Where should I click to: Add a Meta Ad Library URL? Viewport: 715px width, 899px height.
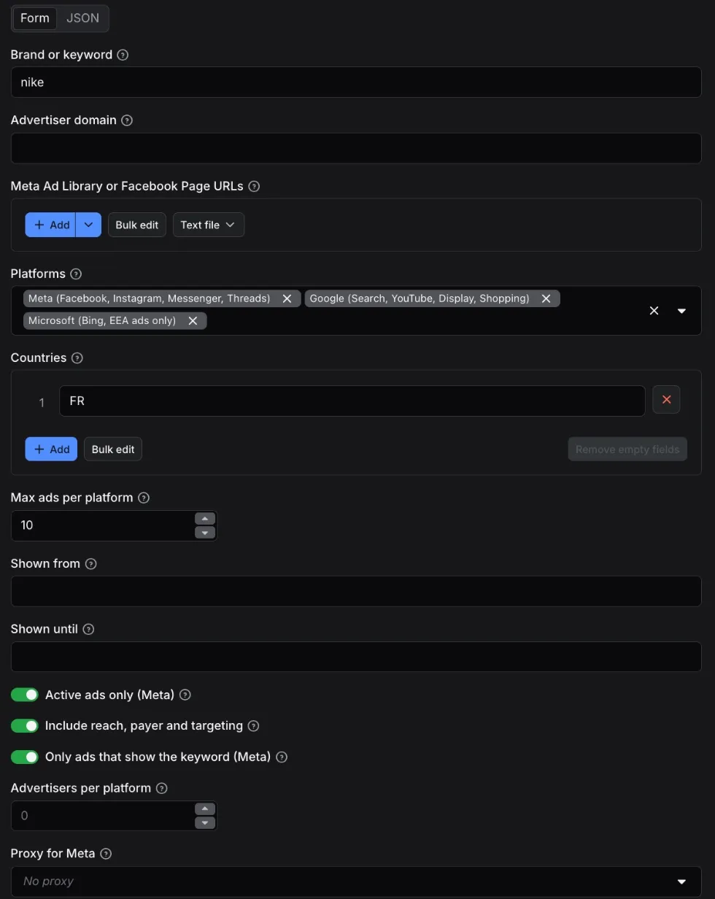50,225
